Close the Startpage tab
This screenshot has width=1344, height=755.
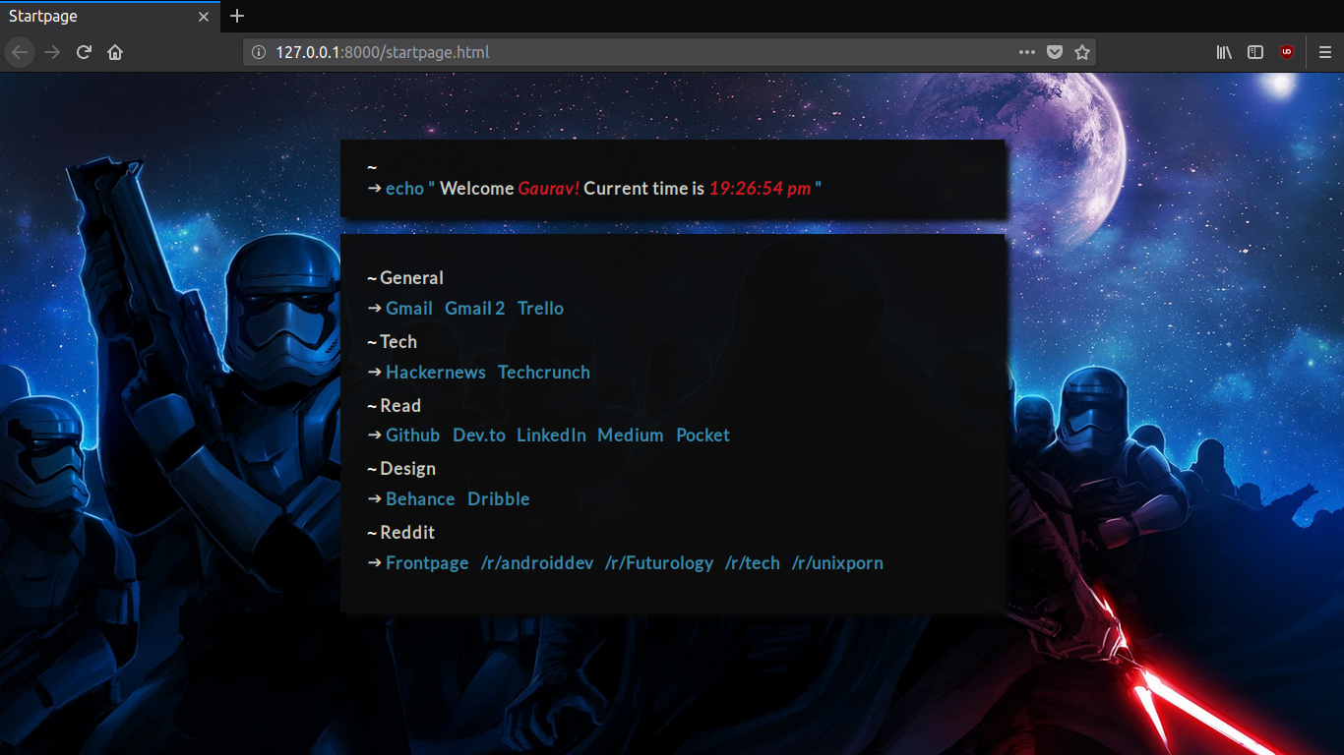[204, 17]
